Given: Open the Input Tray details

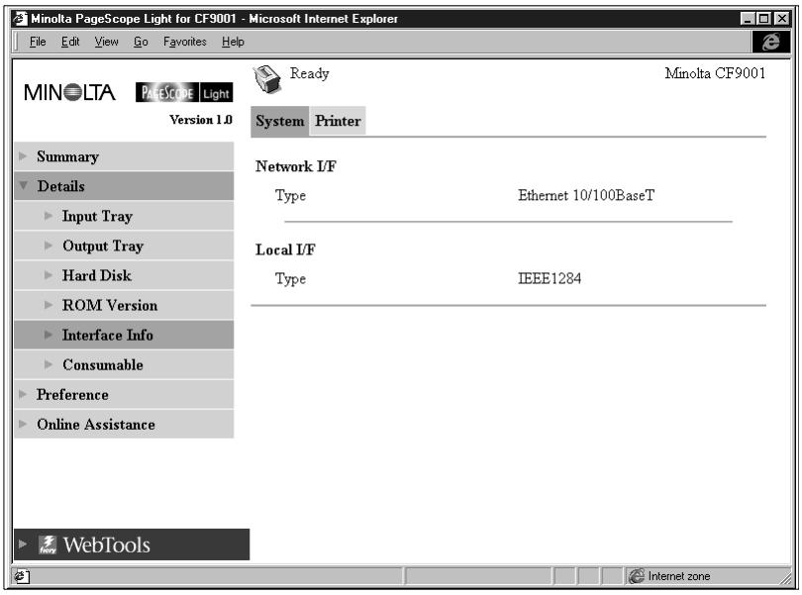Looking at the screenshot, I should [x=124, y=216].
